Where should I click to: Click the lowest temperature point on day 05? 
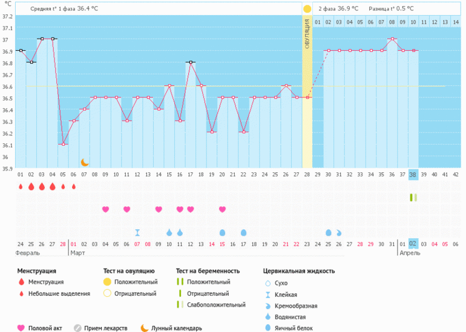[x=63, y=144]
